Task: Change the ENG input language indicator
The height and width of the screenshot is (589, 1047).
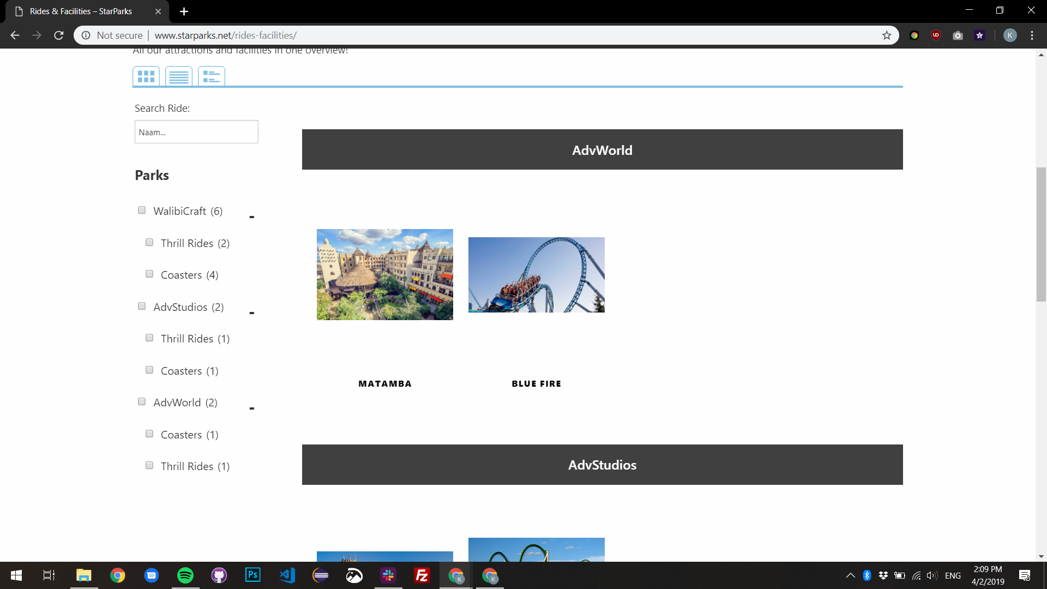Action: coord(953,575)
